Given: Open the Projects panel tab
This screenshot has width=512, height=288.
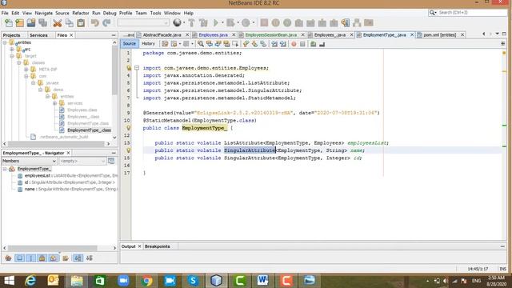Looking at the screenshot, I should coord(11,35).
